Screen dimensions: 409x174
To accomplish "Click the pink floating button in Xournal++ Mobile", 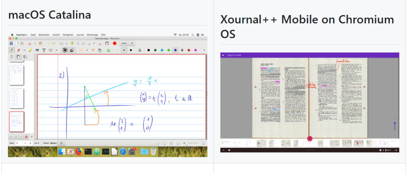I will [x=310, y=139].
